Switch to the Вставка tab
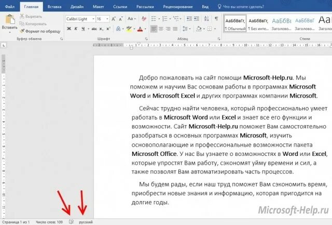Viewport: 332px width, 225px height. [x=54, y=7]
